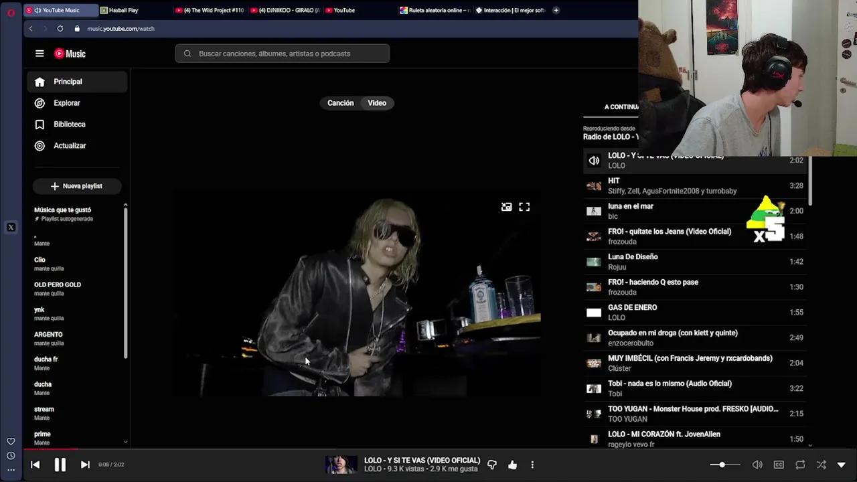Screen dimensions: 857x482
Task: Open miniplayer from video corner
Action: click(506, 208)
